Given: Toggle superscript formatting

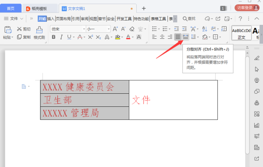Looking at the screenshot, I should pos(90,37).
